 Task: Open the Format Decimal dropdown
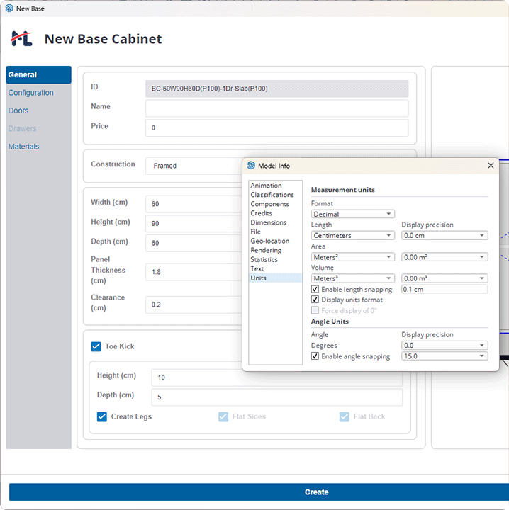pos(352,214)
